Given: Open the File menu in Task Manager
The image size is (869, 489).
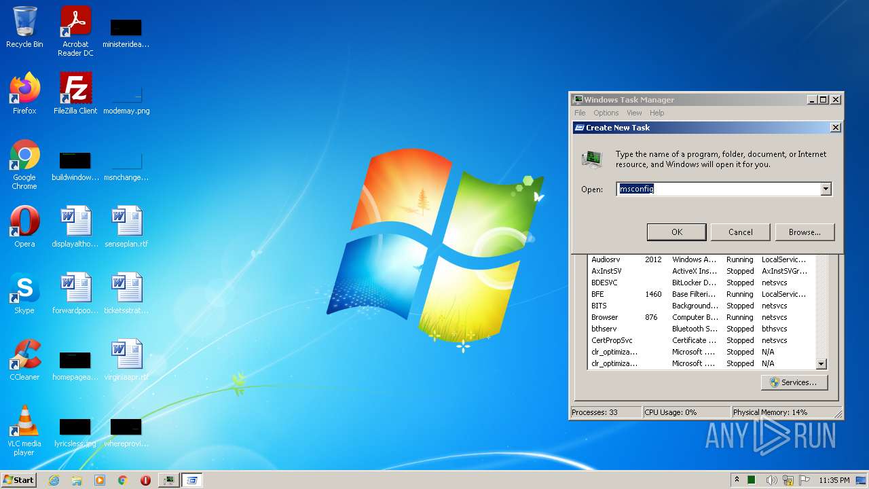Looking at the screenshot, I should point(580,113).
